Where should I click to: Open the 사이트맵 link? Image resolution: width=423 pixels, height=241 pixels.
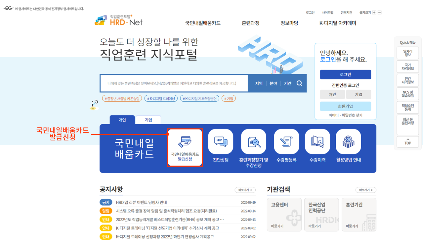coord(328,13)
